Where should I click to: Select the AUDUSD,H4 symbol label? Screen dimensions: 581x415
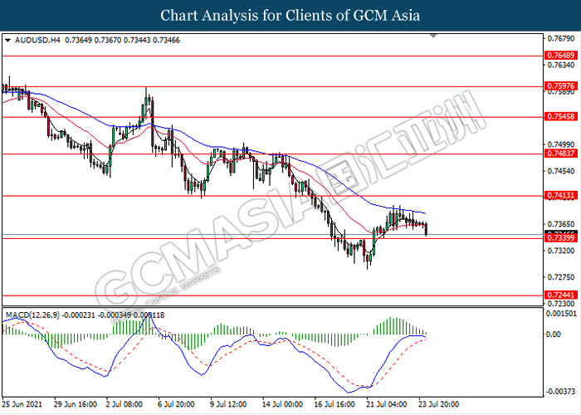(32, 39)
